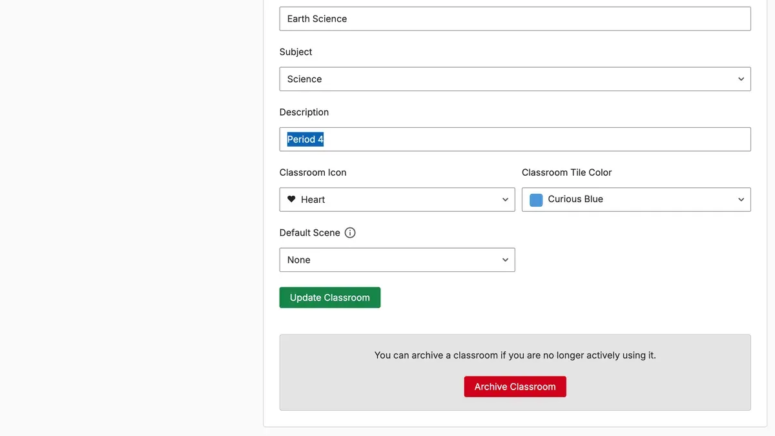Click the Classroom Icon label
The image size is (775, 436).
[313, 172]
